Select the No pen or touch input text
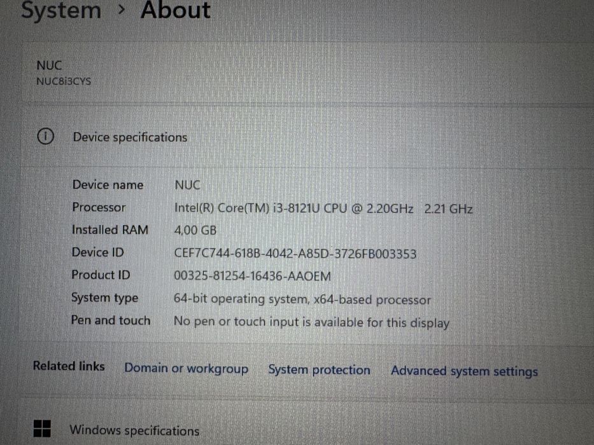The width and height of the screenshot is (594, 445). click(311, 322)
